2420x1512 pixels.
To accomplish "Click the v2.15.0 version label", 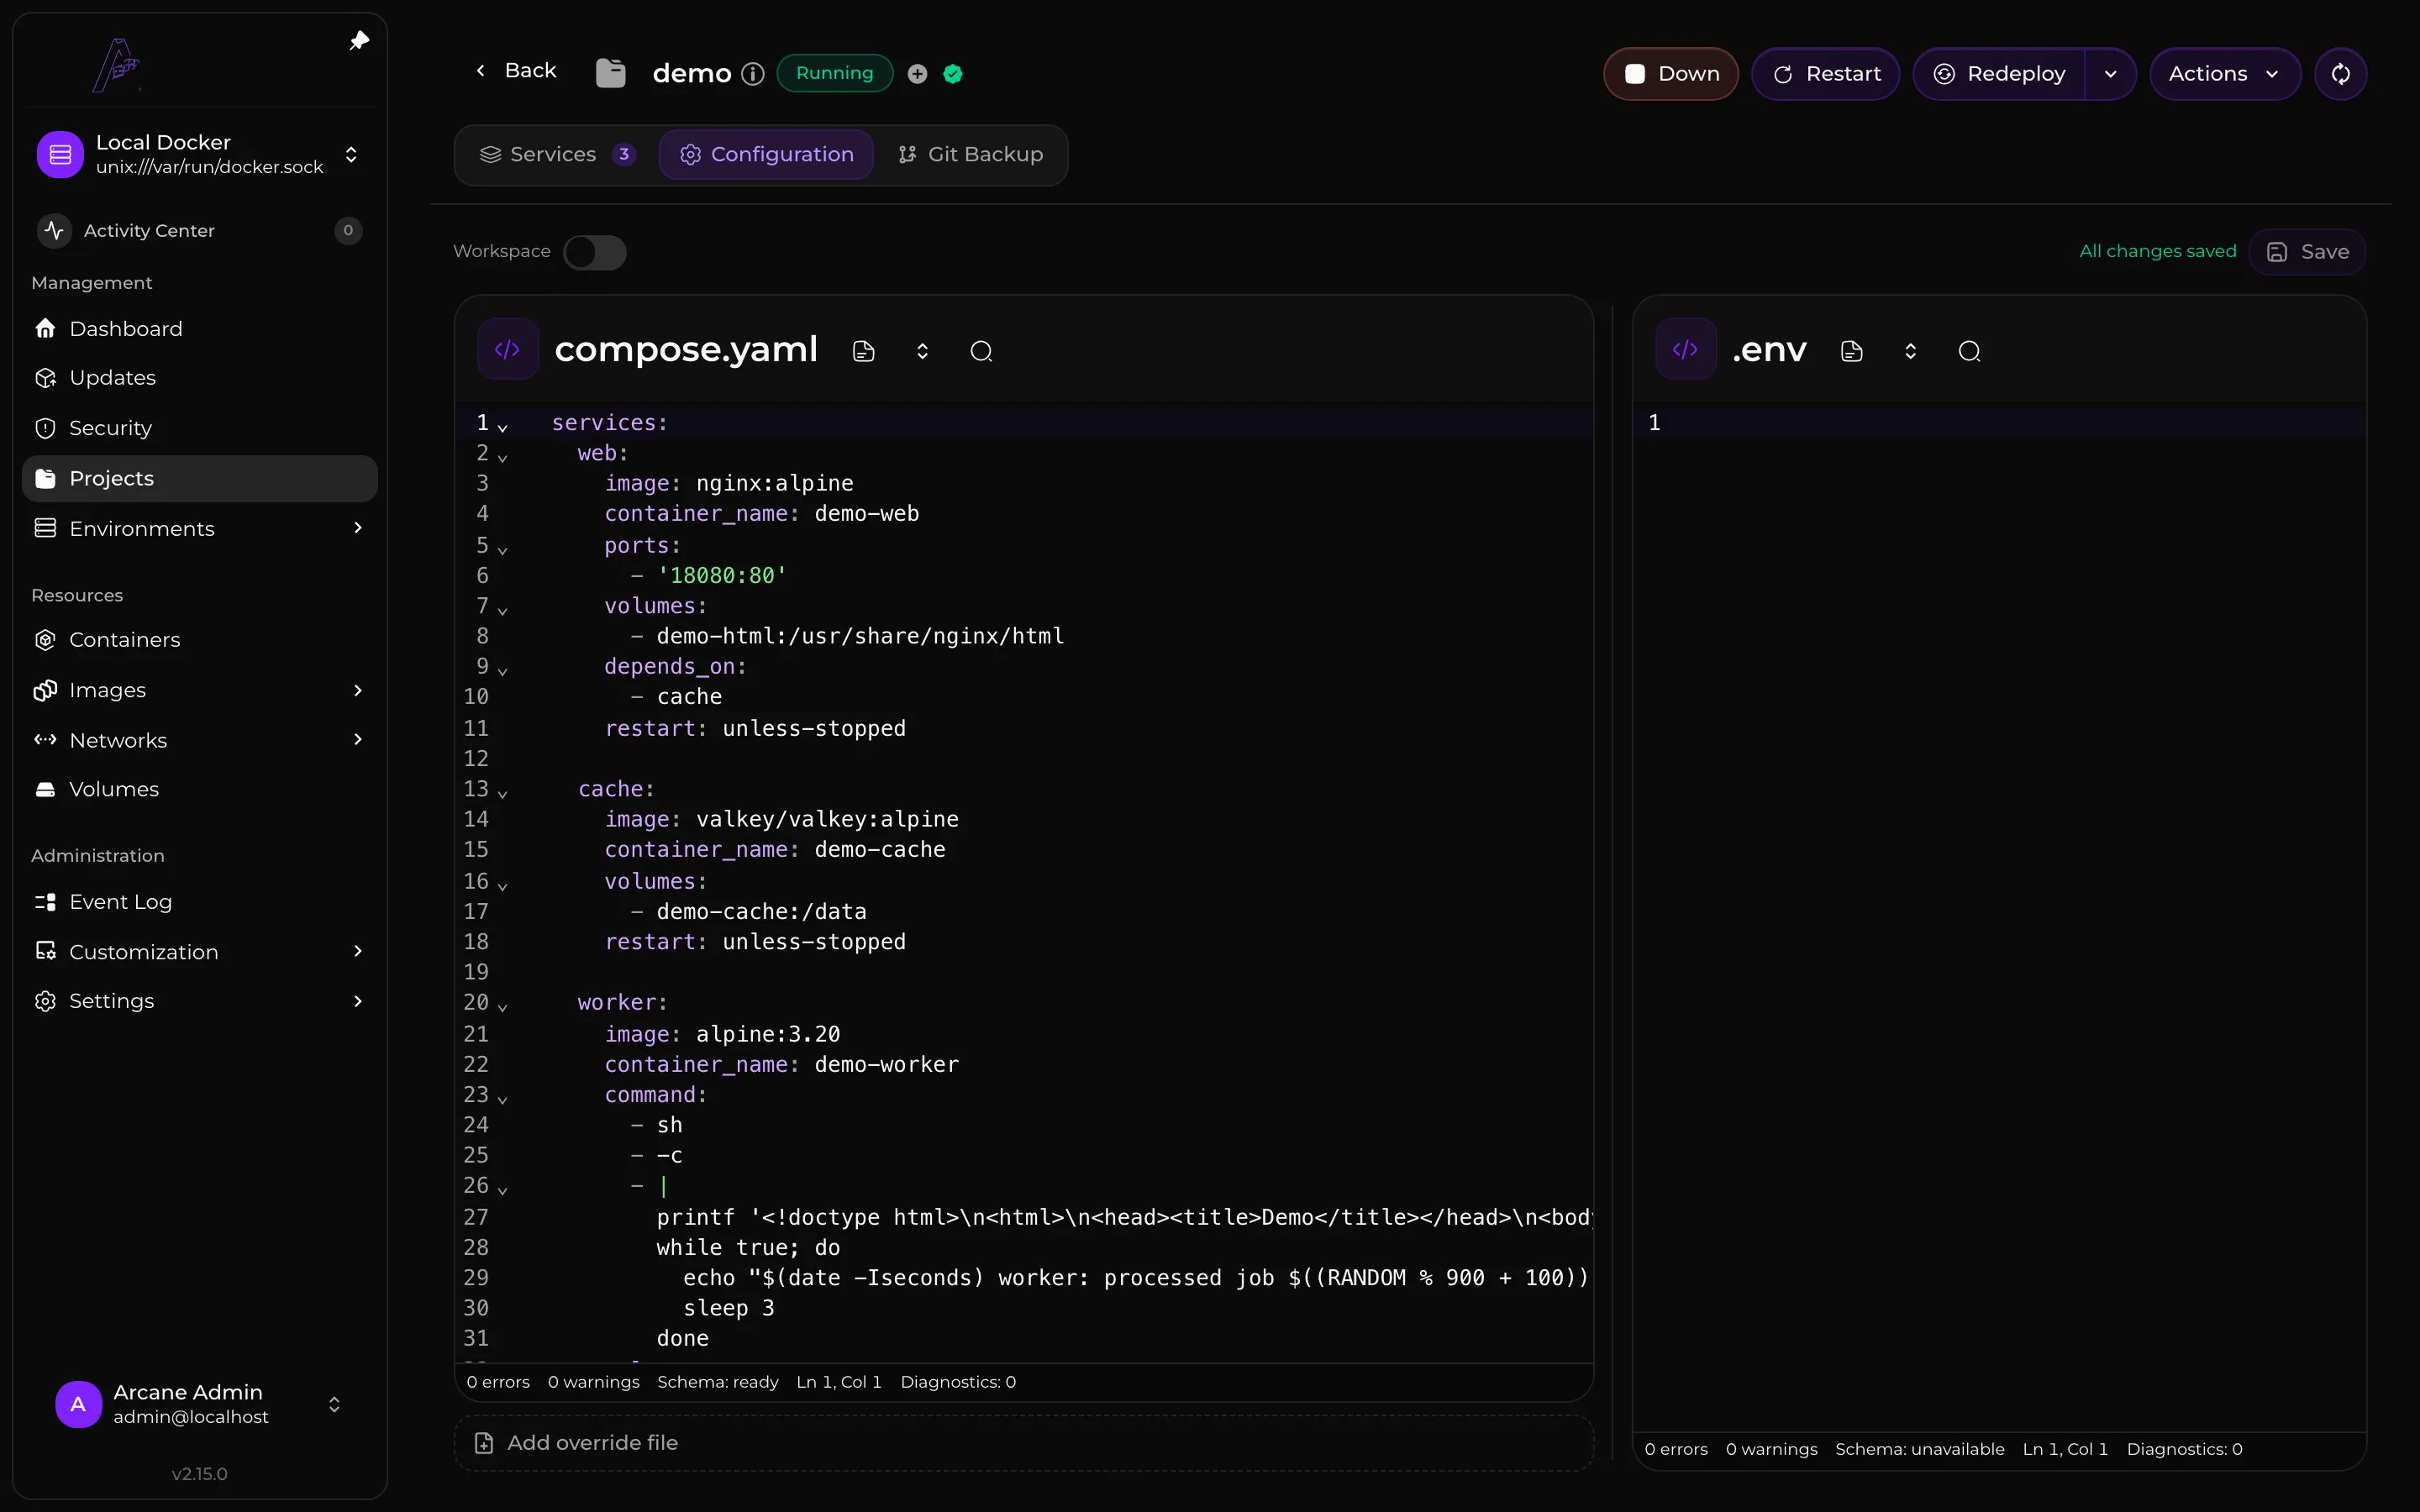I will (199, 1474).
